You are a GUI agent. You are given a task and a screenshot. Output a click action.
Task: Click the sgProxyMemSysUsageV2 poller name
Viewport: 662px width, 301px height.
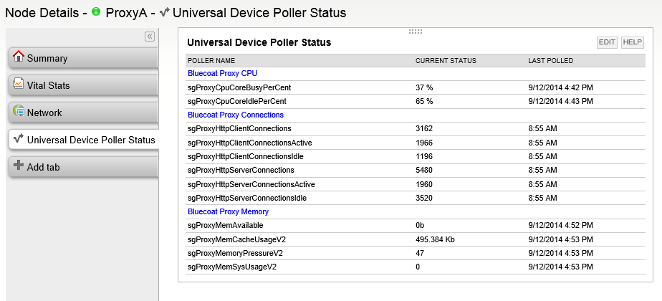(232, 267)
